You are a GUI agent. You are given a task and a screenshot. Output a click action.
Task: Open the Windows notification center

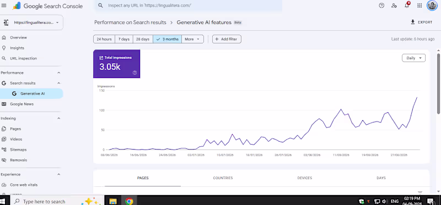[431, 201]
